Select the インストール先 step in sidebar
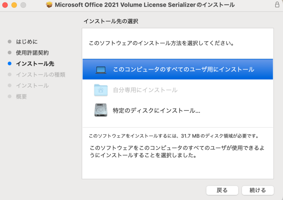283x200 pixels. (35, 64)
